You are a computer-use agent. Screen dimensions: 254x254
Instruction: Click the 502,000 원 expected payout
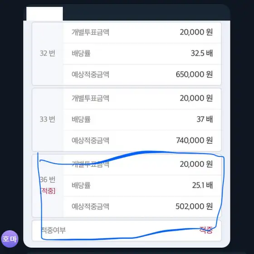click(194, 206)
